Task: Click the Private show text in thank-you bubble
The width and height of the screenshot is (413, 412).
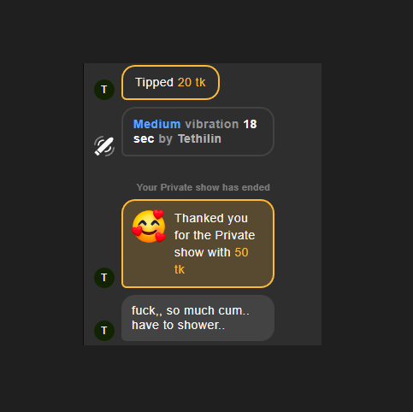Action: pos(215,244)
